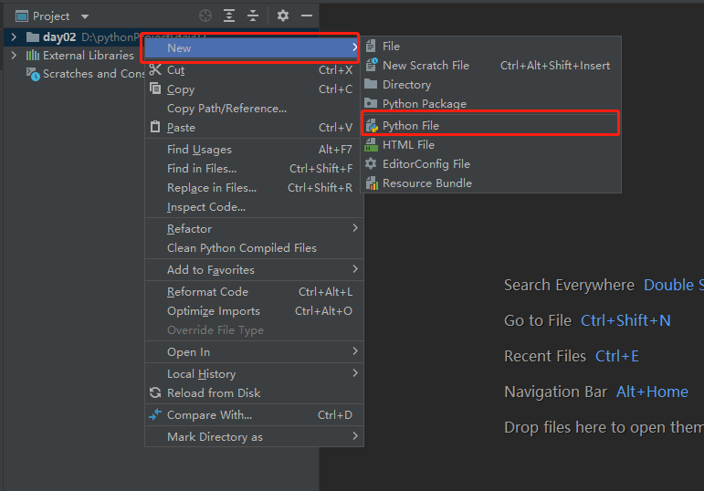
Task: Click the Select Opened File crosshair icon
Action: click(x=205, y=16)
